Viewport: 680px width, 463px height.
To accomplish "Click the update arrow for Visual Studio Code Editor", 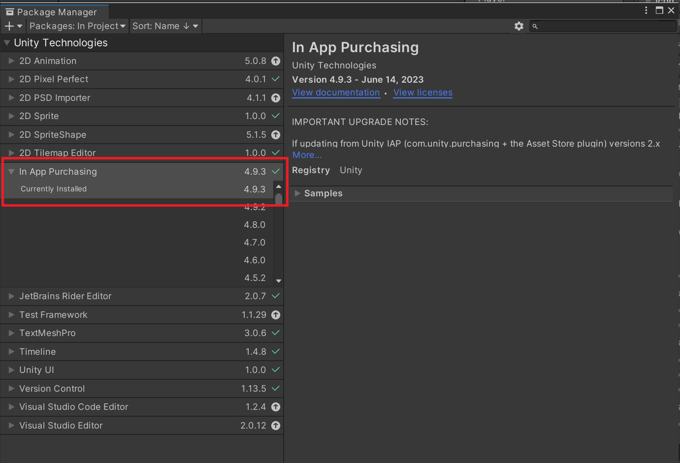I will pyautogui.click(x=276, y=407).
